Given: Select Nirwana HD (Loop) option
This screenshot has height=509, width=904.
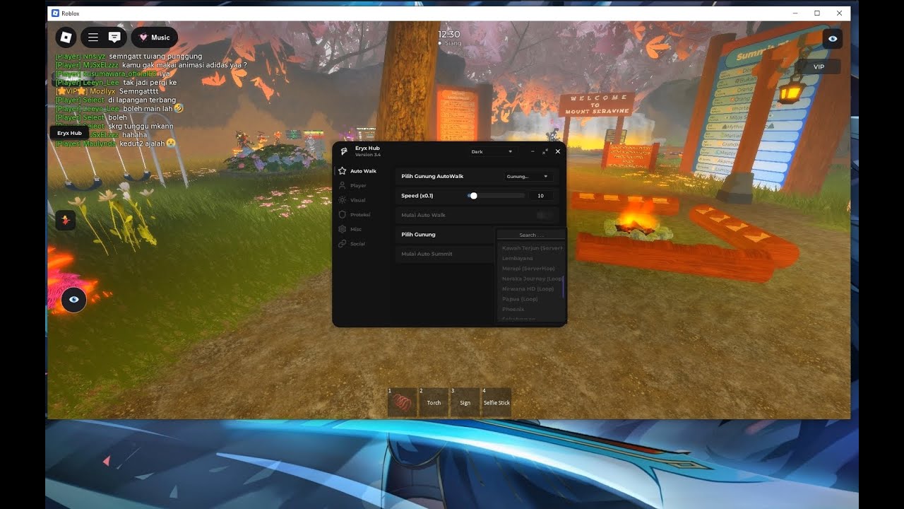Looking at the screenshot, I should [x=528, y=288].
